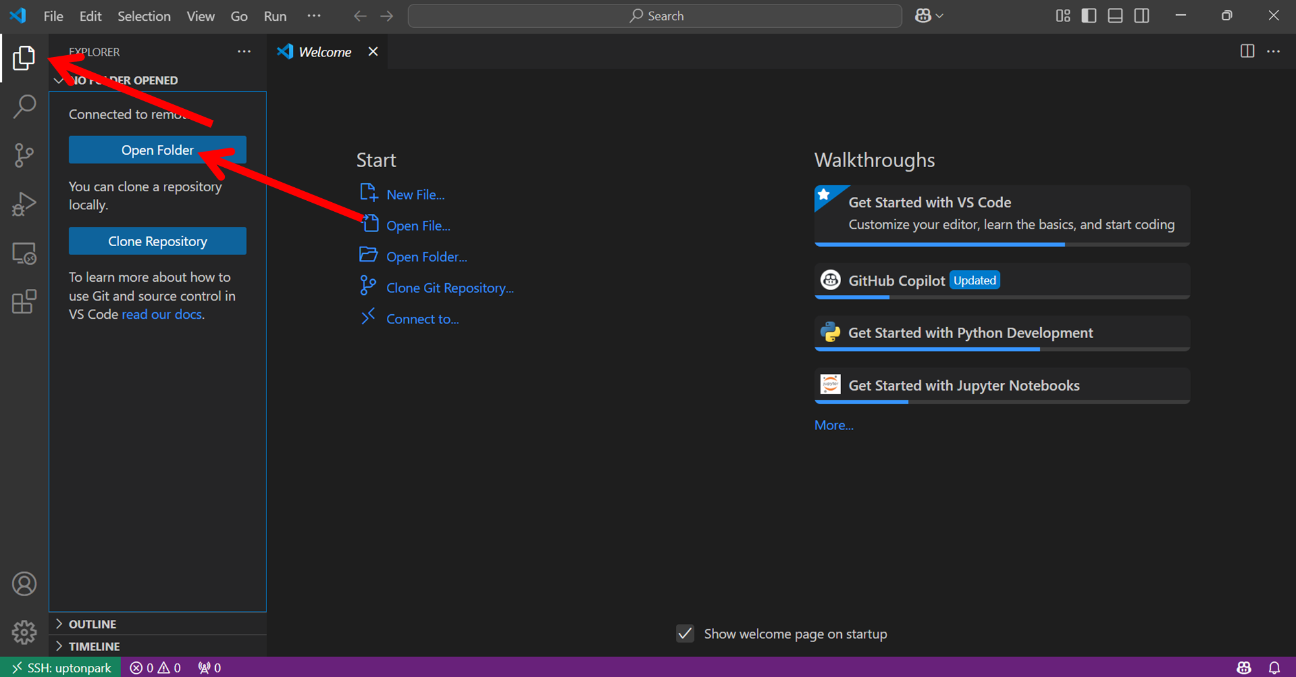Click the command center Search box

(654, 16)
